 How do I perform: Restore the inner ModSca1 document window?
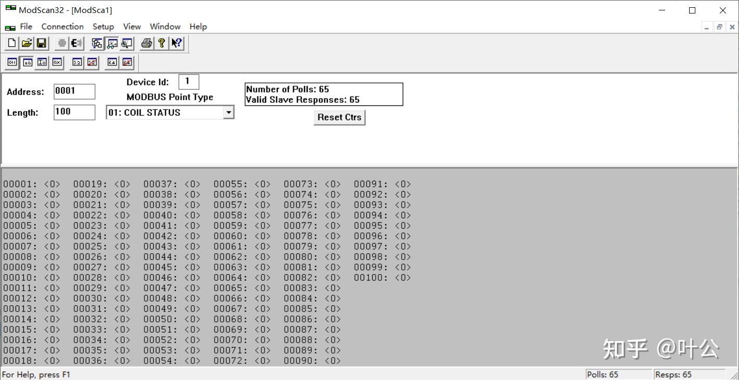[x=719, y=27]
